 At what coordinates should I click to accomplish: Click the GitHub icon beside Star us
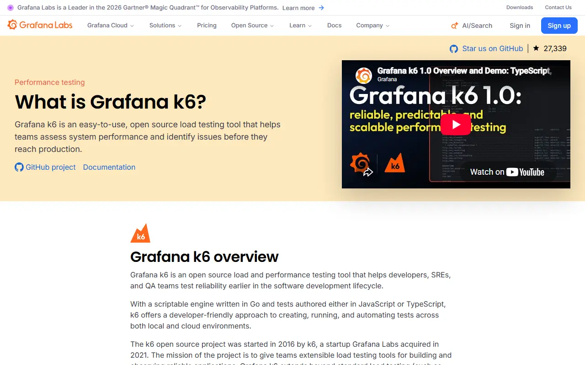coord(454,49)
